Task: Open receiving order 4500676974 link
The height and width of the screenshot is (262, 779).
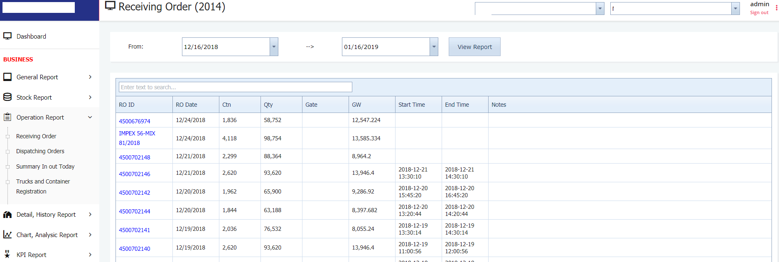Action: (x=135, y=121)
